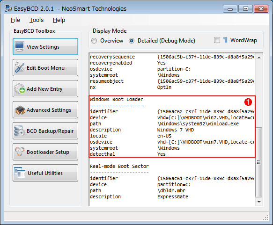Close the EasyBCD window
The width and height of the screenshot is (273, 225).
pos(261,9)
